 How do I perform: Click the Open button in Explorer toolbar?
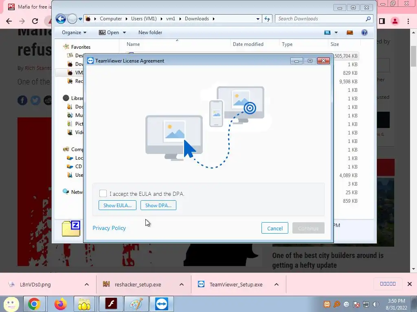click(x=109, y=32)
